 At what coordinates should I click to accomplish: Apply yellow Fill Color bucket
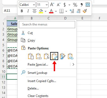coord(41,11)
